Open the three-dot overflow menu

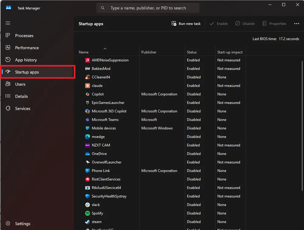click(x=296, y=23)
